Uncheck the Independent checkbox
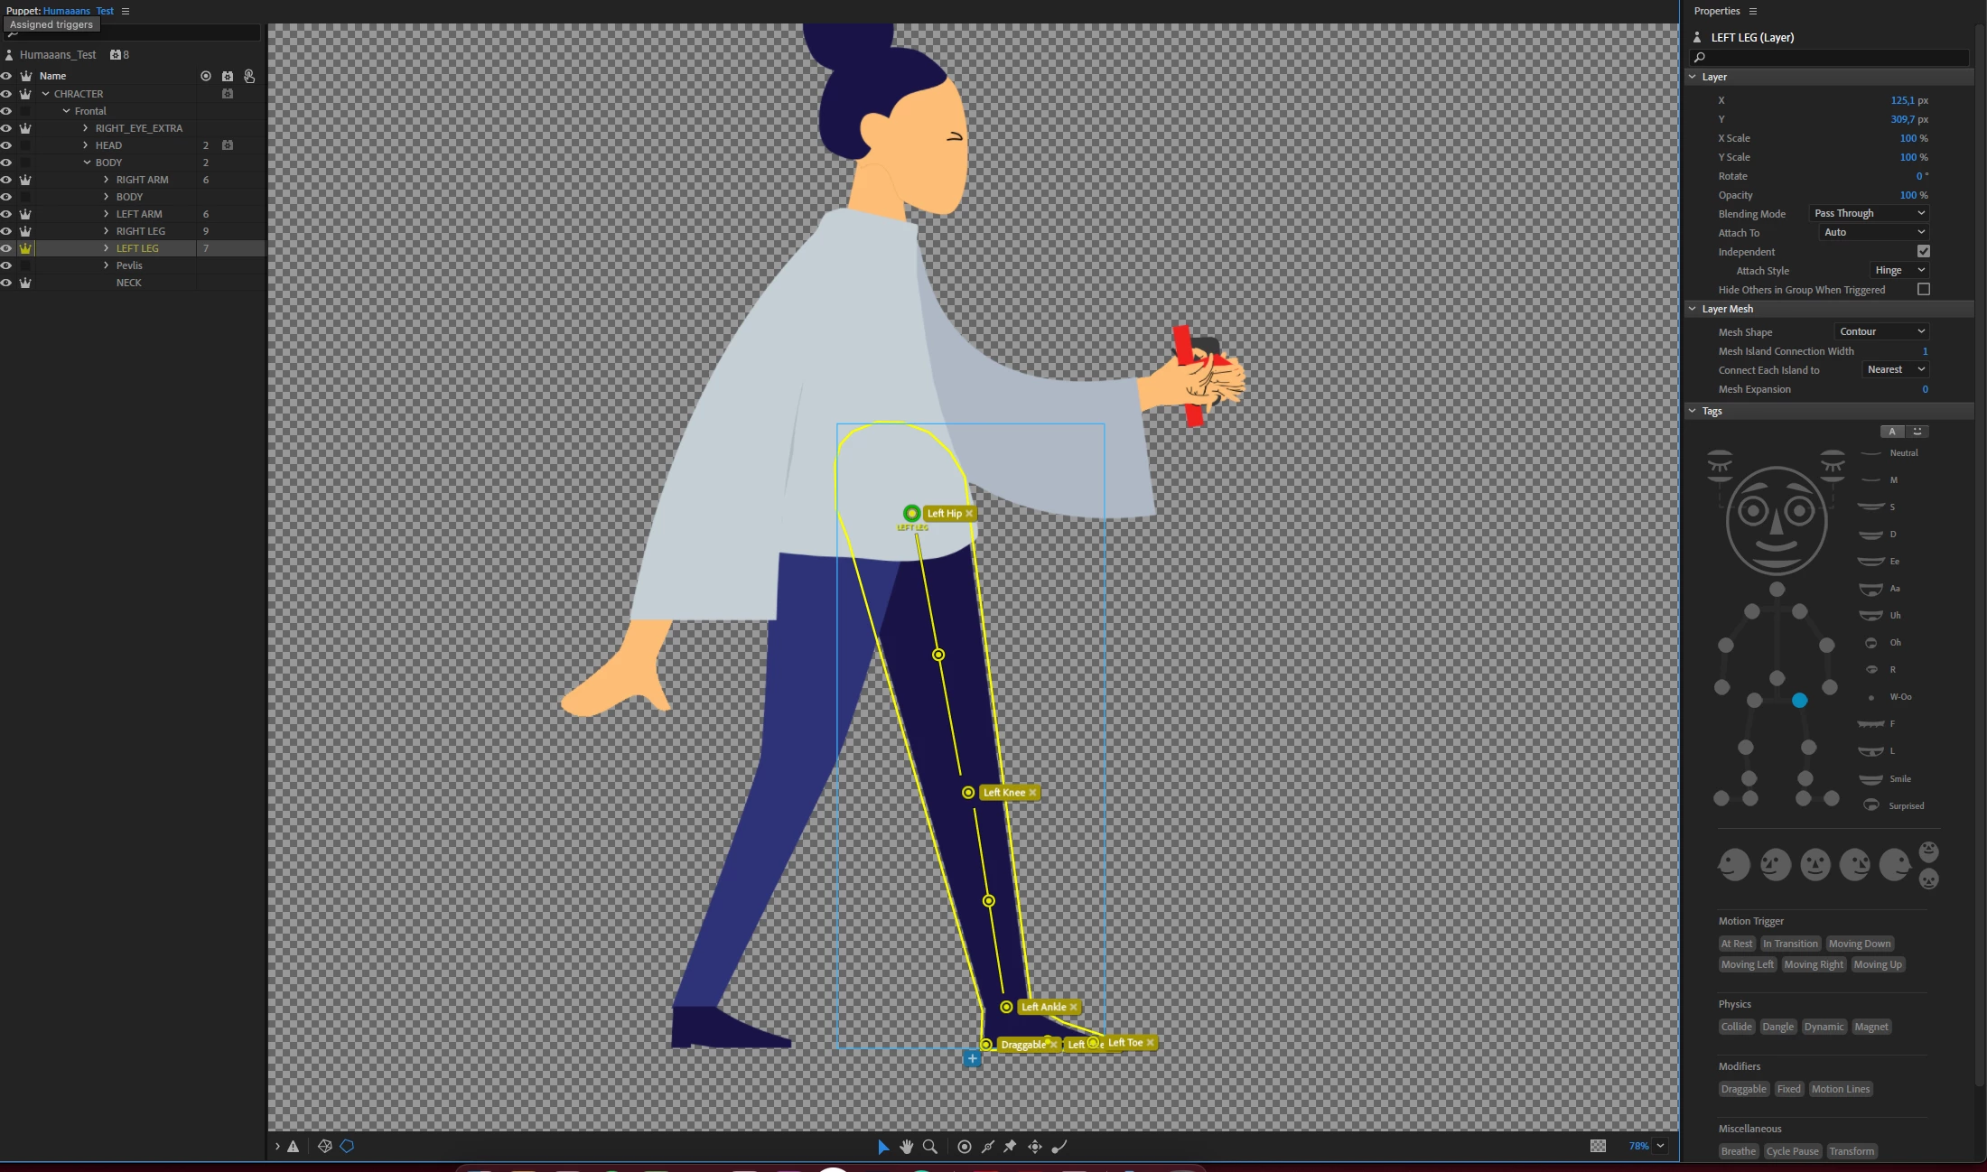 (x=1923, y=252)
